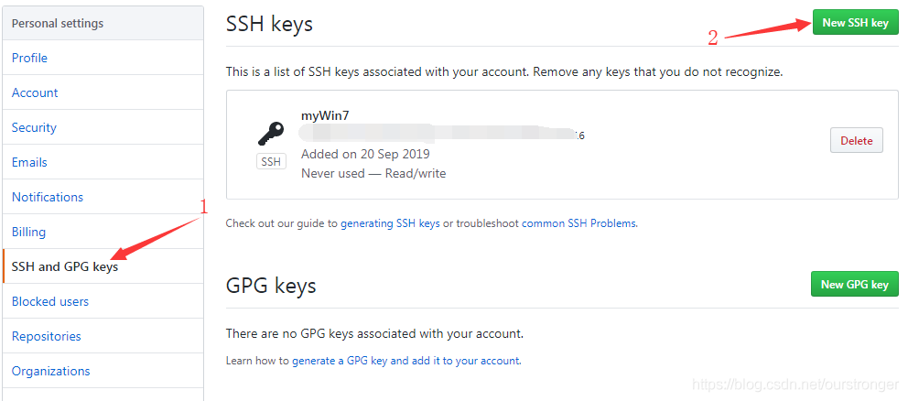
Task: Click the key icon beside myWin7
Action: (x=271, y=134)
